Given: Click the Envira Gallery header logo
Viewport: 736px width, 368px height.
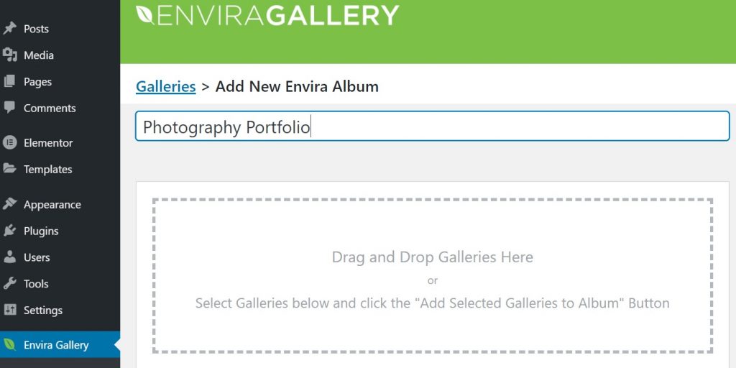Looking at the screenshot, I should (267, 16).
